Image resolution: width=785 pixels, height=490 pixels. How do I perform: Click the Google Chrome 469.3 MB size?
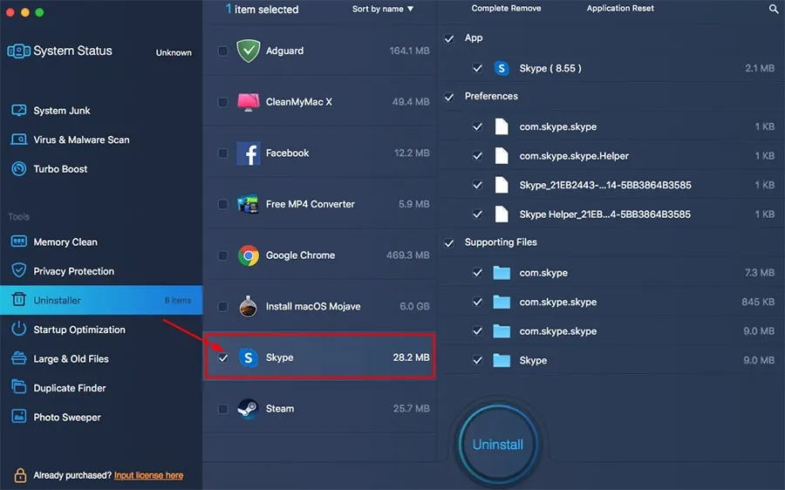tap(407, 255)
